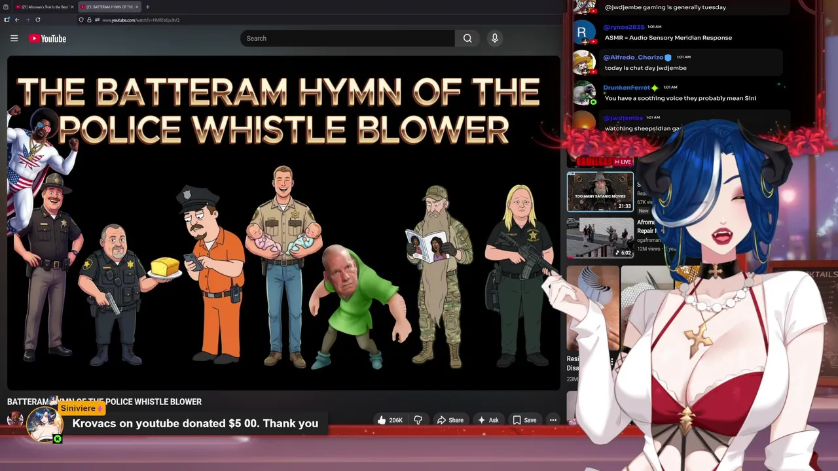The height and width of the screenshot is (471, 838).
Task: Dislike the video
Action: click(418, 420)
